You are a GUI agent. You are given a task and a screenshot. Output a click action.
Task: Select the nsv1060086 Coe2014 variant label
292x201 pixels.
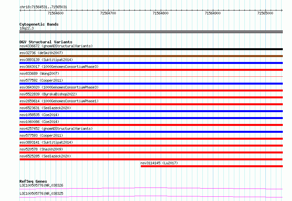(39, 122)
